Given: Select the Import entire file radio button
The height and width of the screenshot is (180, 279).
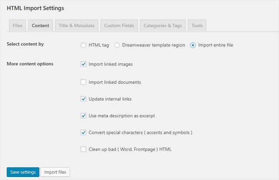Looking at the screenshot, I should pos(193,45).
